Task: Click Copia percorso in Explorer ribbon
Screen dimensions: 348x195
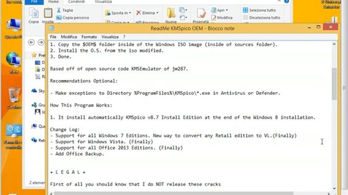Action: [72, 17]
